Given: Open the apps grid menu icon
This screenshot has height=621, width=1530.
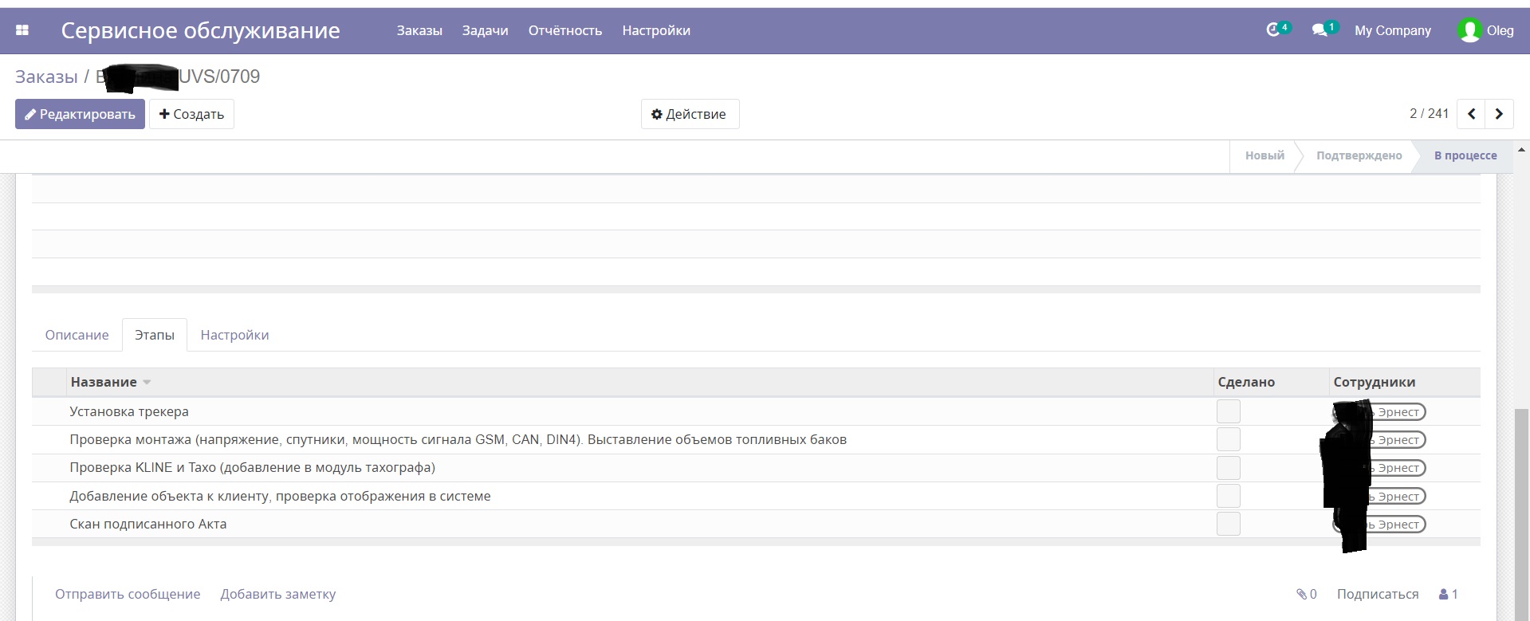Looking at the screenshot, I should (22, 30).
